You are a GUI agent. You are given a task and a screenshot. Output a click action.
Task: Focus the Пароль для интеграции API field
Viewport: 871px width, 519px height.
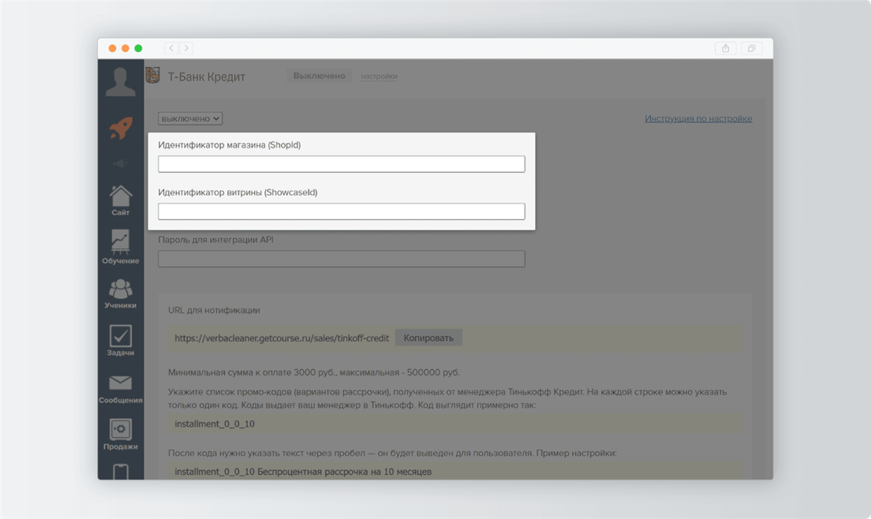click(x=341, y=259)
